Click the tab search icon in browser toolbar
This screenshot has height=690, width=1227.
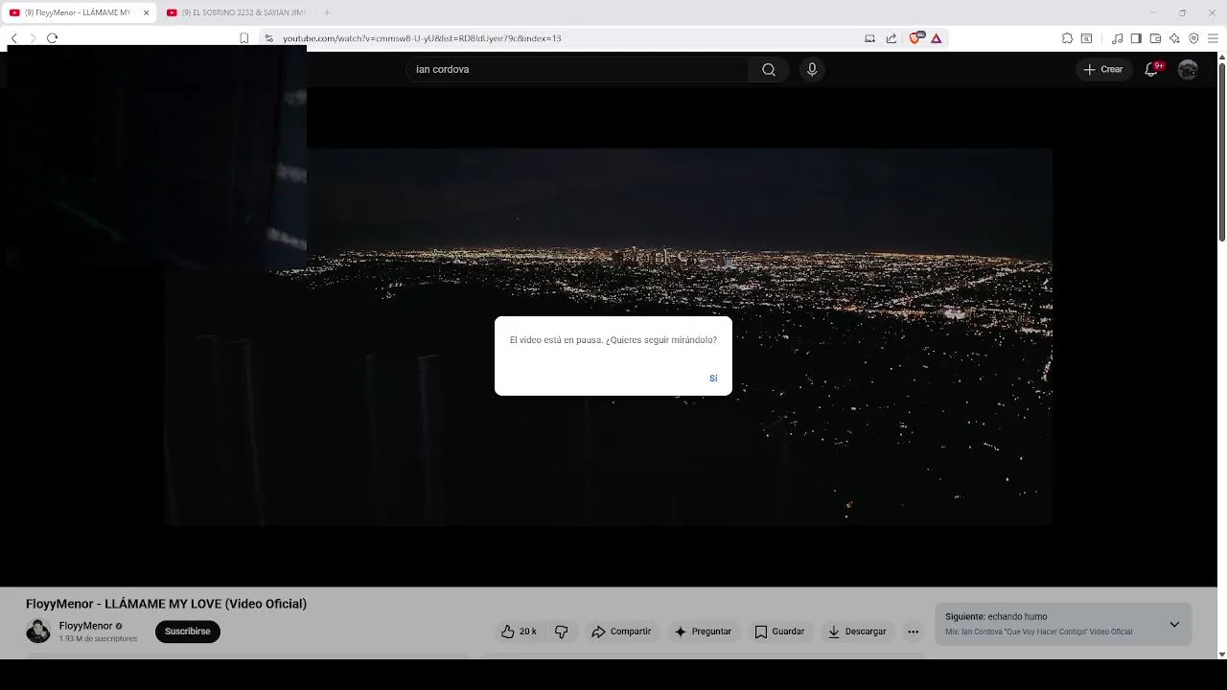tap(1086, 38)
